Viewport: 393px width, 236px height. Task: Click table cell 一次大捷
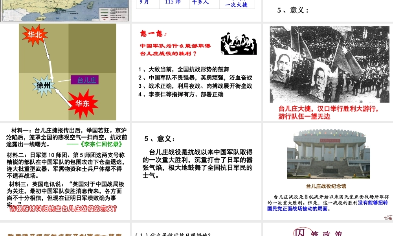(236, 5)
